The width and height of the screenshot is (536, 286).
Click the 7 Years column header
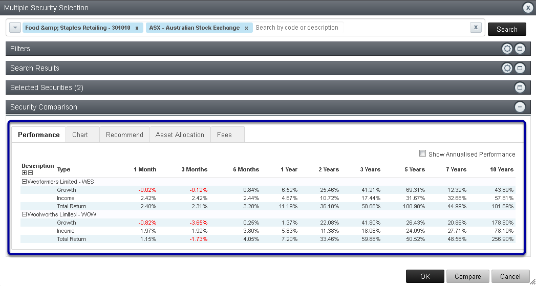click(456, 169)
